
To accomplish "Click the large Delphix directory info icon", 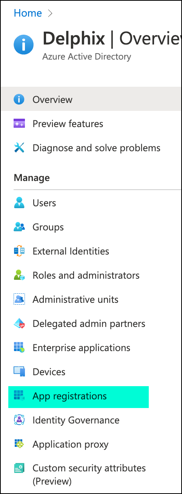I will [23, 45].
